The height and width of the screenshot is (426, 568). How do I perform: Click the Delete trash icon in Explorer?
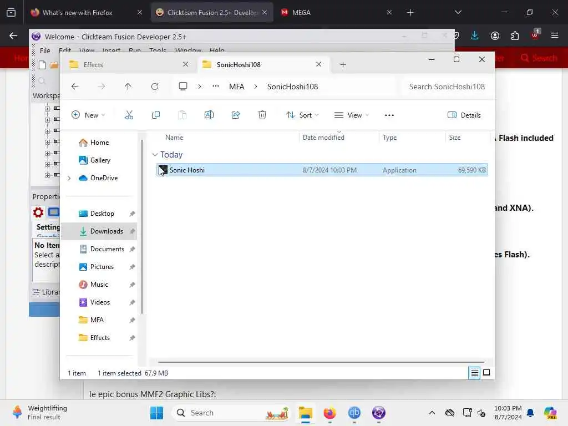coord(262,115)
